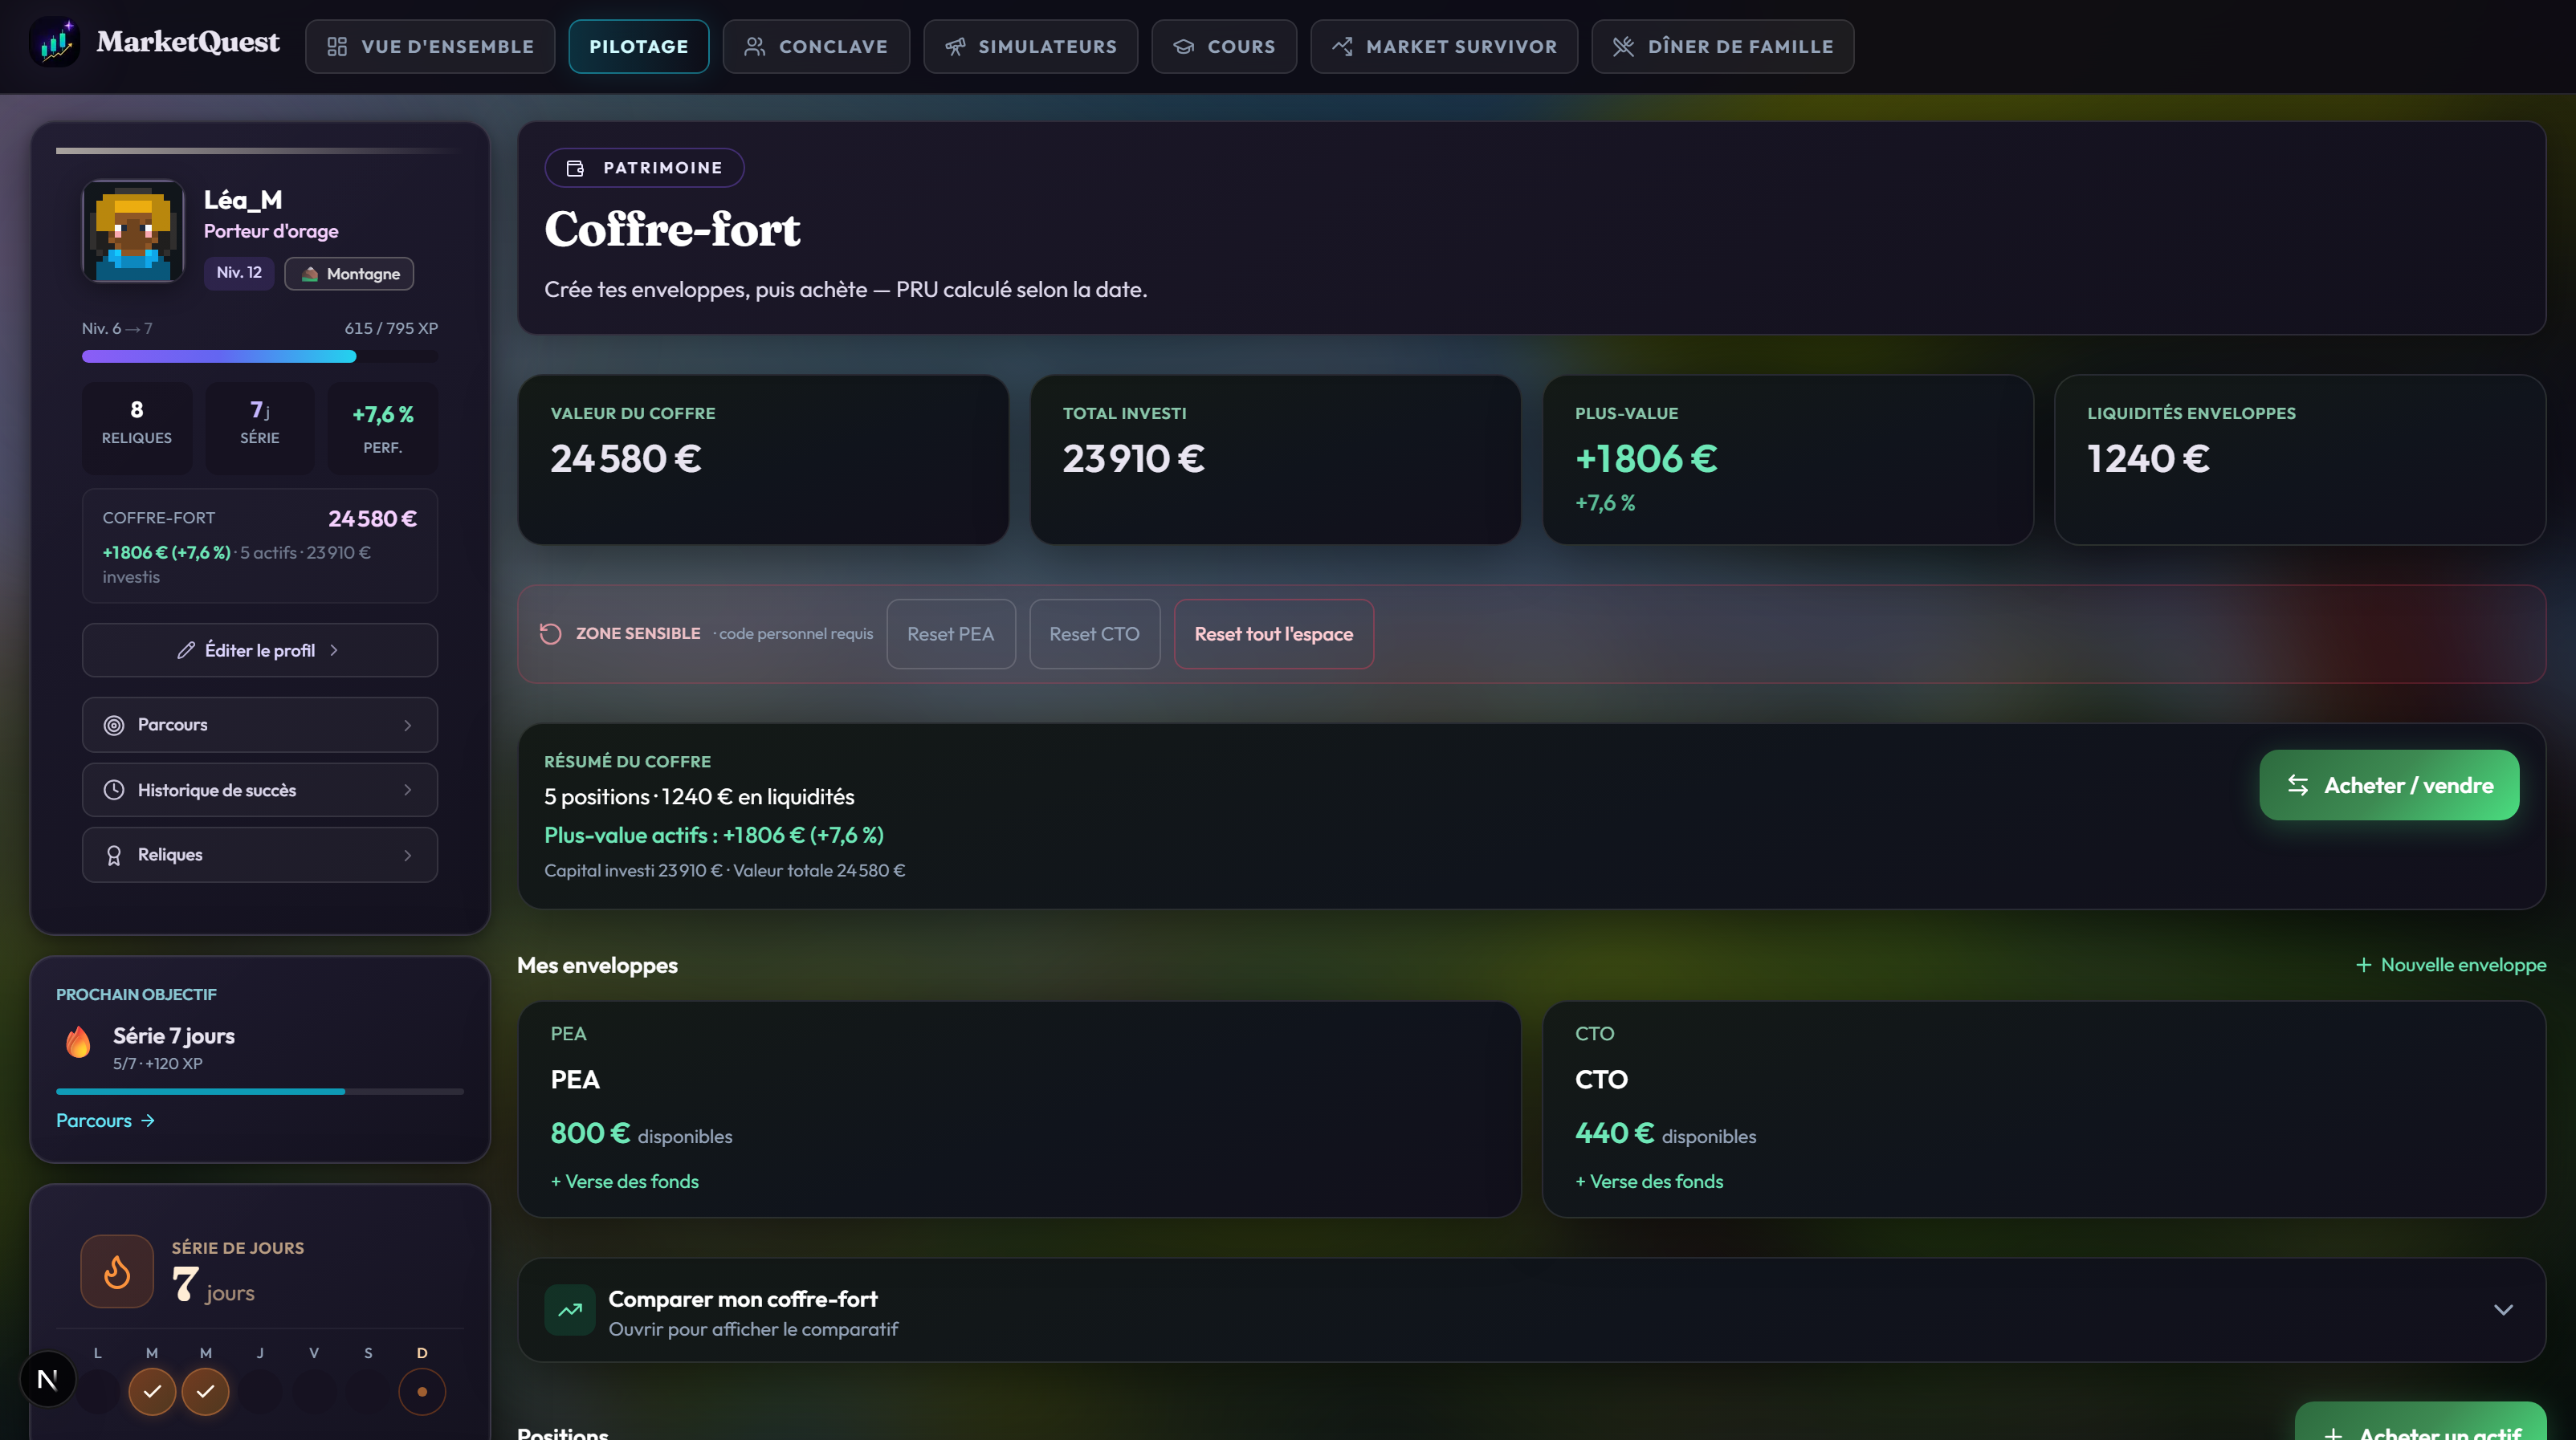Click the MarketQuest logo icon
The width and height of the screenshot is (2576, 1440).
click(x=55, y=43)
